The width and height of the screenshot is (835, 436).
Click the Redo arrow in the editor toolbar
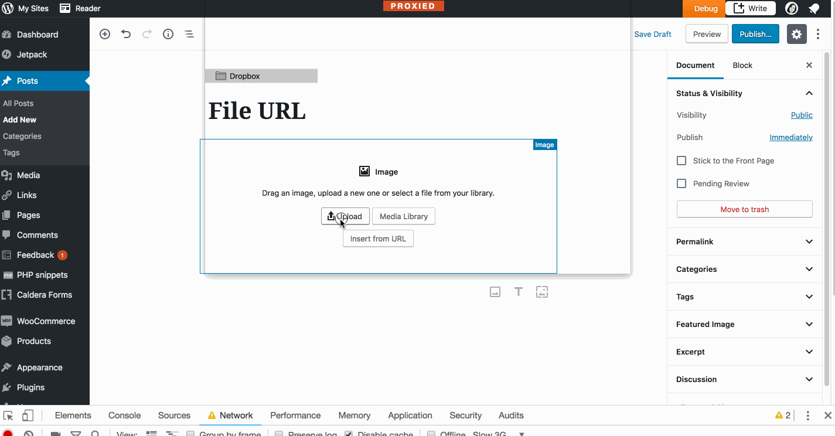click(146, 34)
